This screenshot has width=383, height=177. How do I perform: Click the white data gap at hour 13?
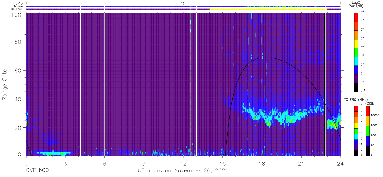196,85
